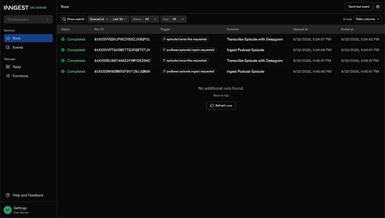Click the Inngest logo
385x218 pixels.
16,7
